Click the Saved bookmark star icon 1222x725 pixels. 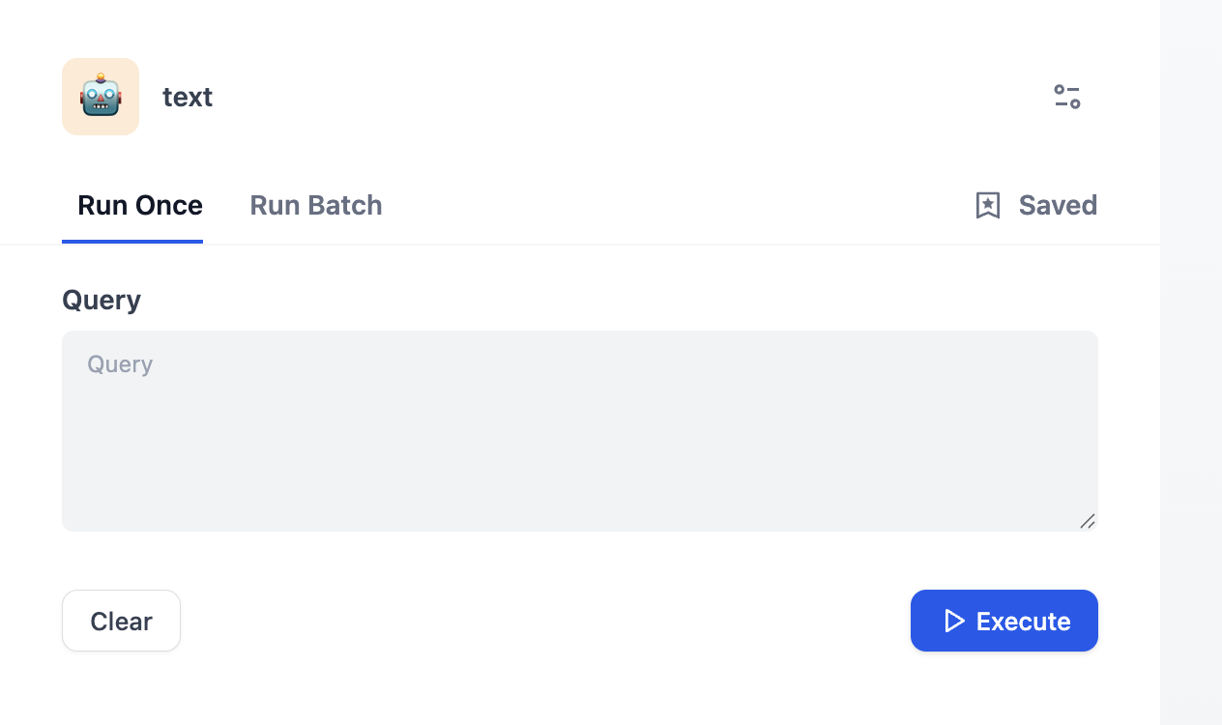pos(987,205)
